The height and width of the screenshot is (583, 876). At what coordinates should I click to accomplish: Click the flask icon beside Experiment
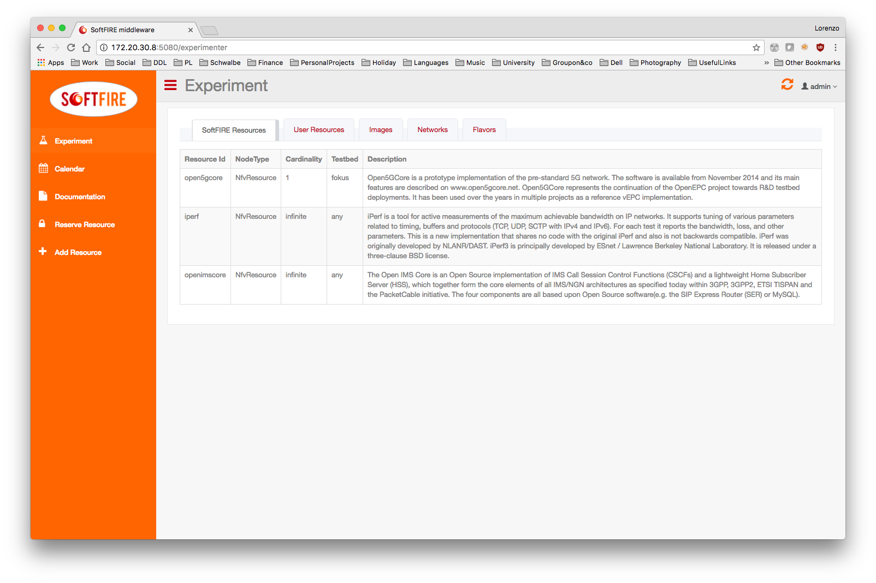tap(43, 140)
